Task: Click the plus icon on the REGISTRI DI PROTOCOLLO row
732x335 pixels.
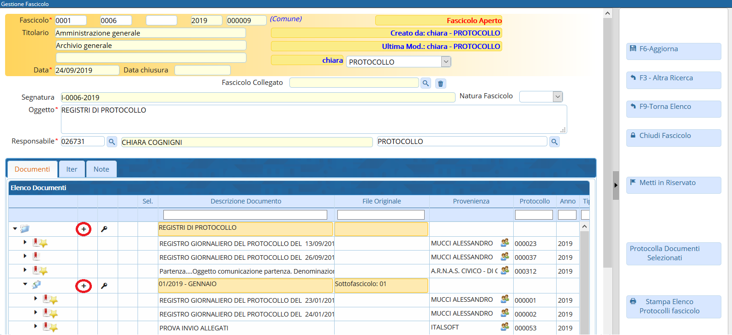Action: 84,229
